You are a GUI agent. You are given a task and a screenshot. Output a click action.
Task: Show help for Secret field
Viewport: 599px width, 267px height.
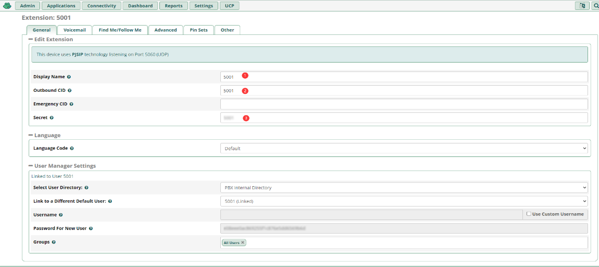pyautogui.click(x=52, y=118)
